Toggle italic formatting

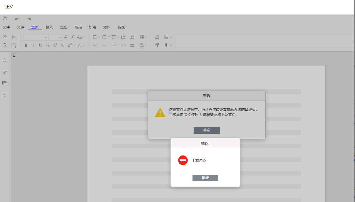tap(33, 45)
